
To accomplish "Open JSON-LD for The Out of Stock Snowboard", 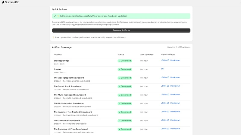I will (x=165, y=86).
